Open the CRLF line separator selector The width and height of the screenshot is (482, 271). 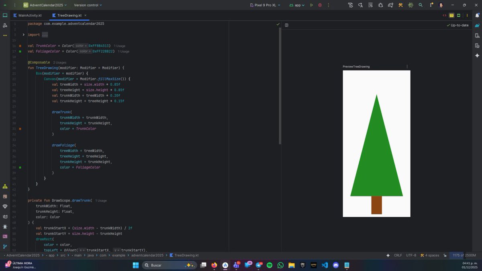(x=398, y=255)
